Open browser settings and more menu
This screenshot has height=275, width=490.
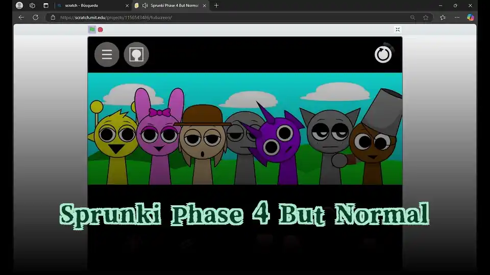(457, 17)
